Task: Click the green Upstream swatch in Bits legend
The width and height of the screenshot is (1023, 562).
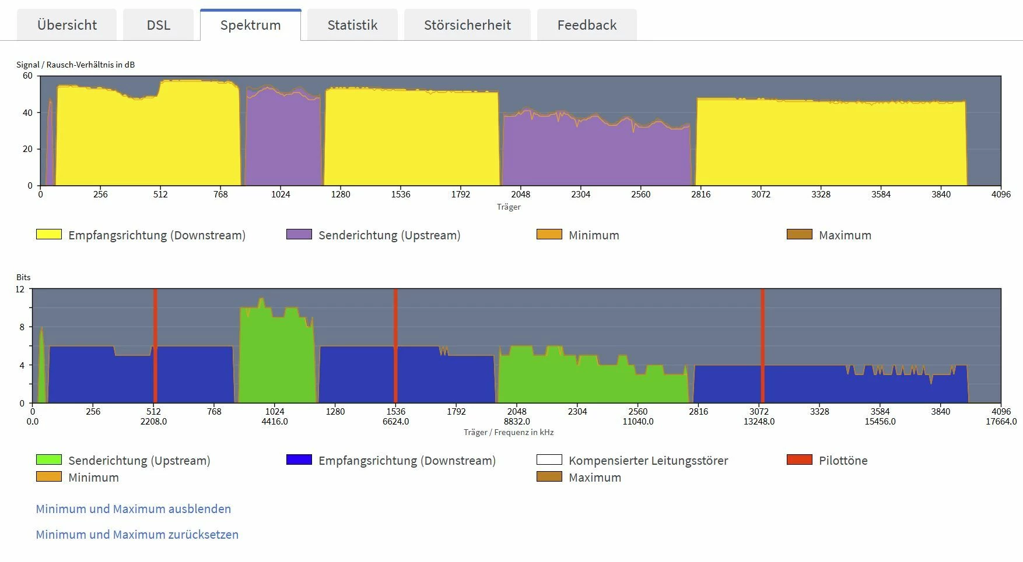Action: pyautogui.click(x=49, y=460)
